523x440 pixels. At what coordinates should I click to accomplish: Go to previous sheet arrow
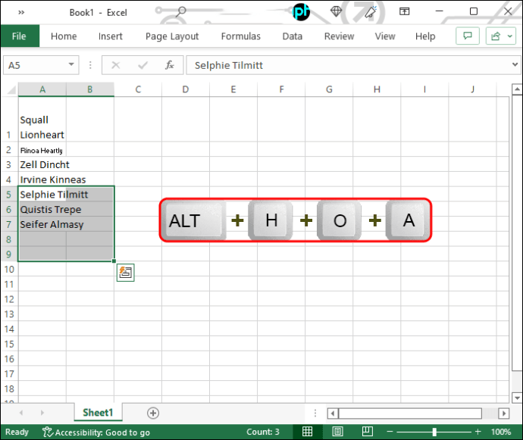click(x=21, y=413)
